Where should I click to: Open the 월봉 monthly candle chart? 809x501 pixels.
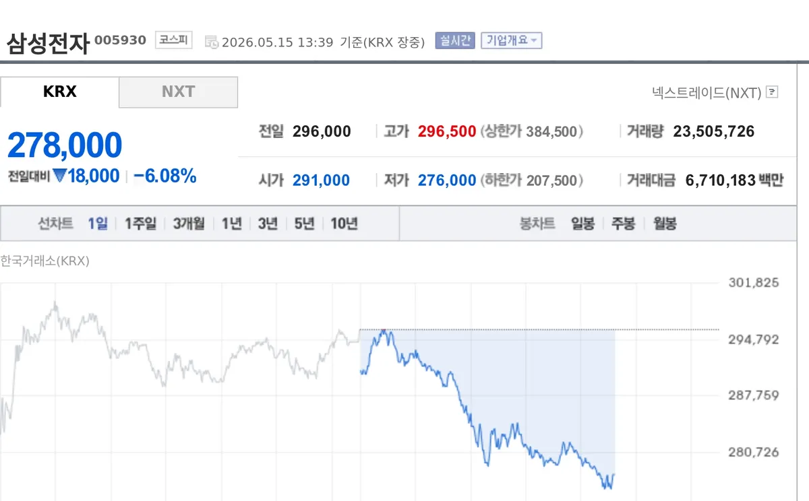coord(665,224)
